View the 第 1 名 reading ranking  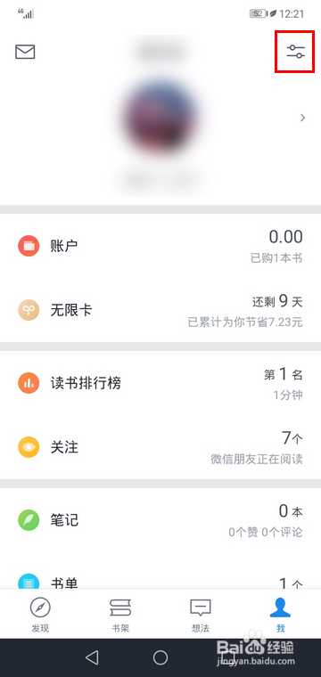pyautogui.click(x=283, y=375)
